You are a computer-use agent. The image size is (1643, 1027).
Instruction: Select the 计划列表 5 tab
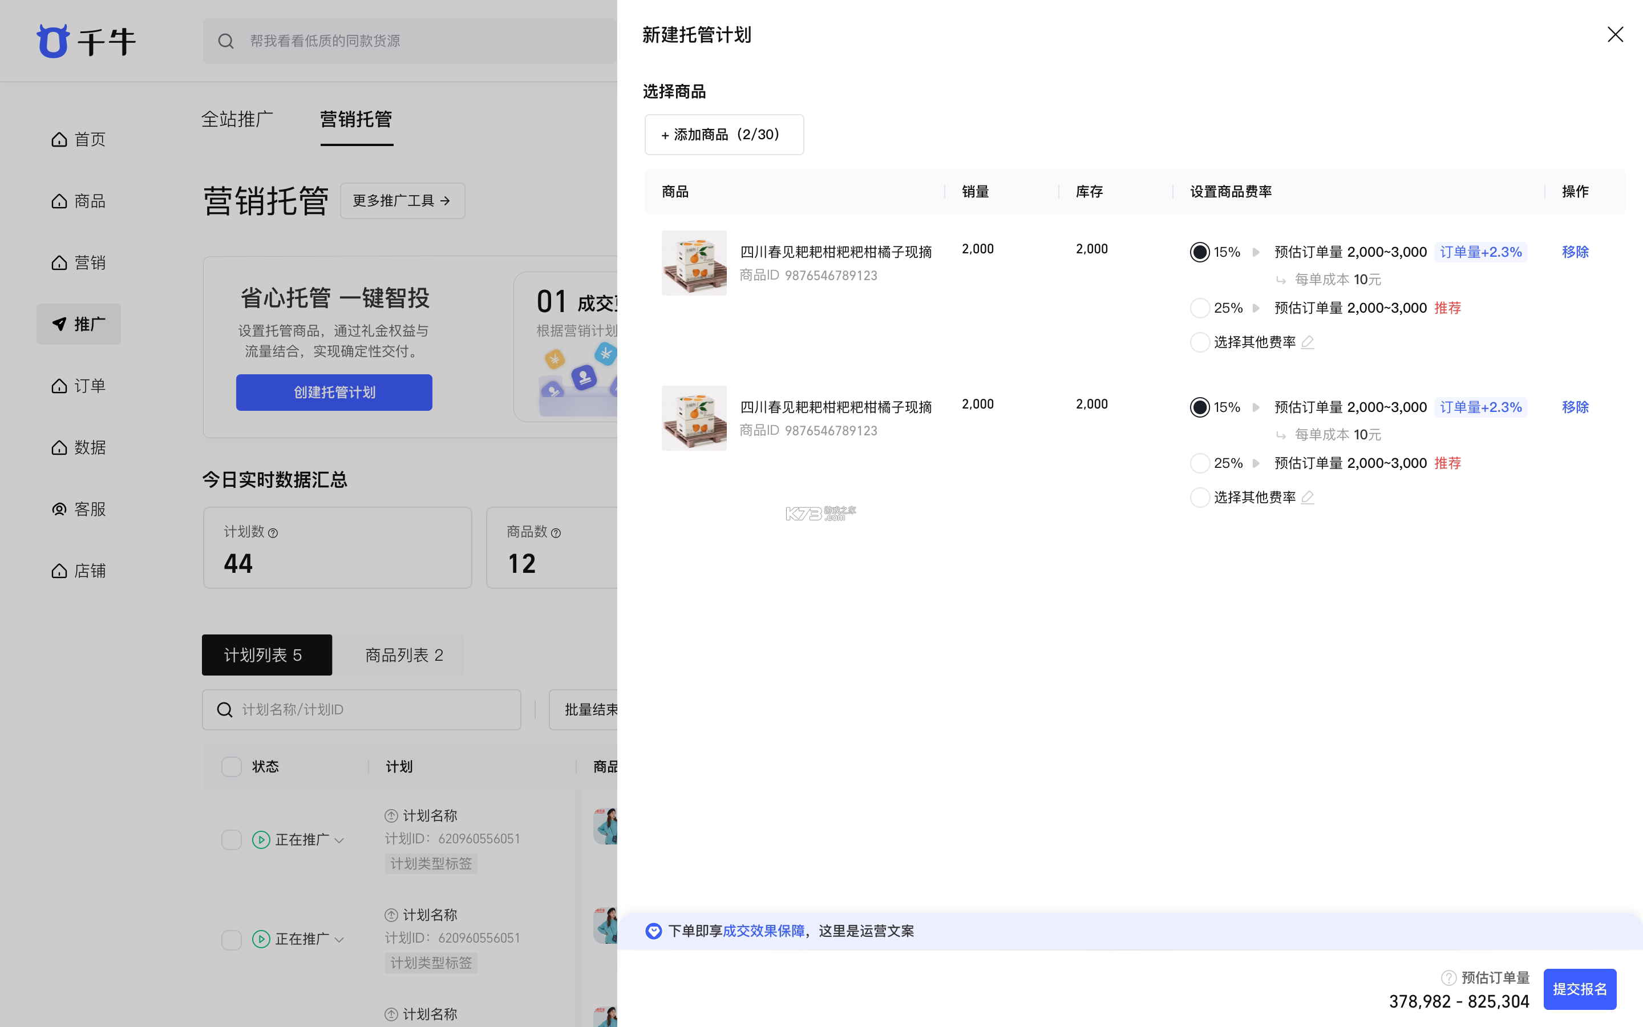pos(267,655)
